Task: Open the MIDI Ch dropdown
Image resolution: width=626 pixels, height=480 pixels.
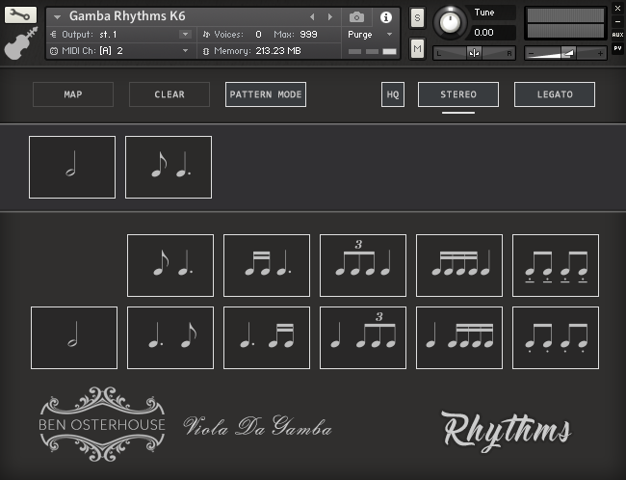Action: pos(185,50)
